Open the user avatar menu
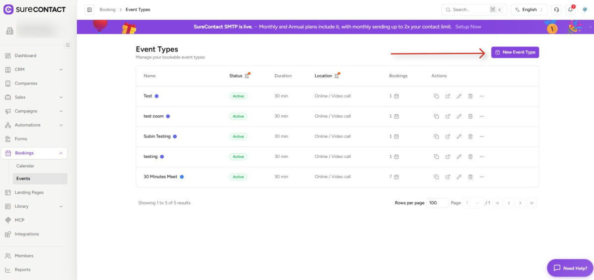 [585, 9]
